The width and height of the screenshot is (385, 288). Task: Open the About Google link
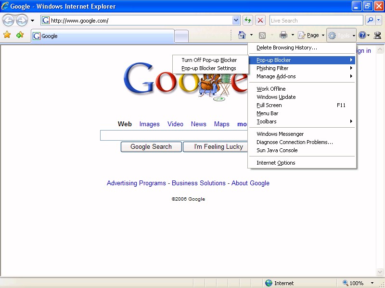point(250,183)
